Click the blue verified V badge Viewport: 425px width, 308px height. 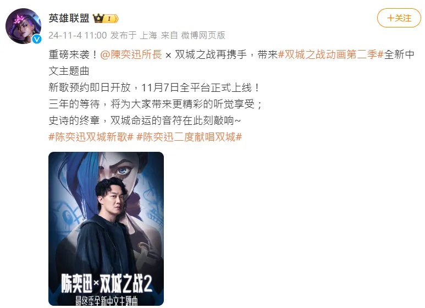(x=37, y=39)
